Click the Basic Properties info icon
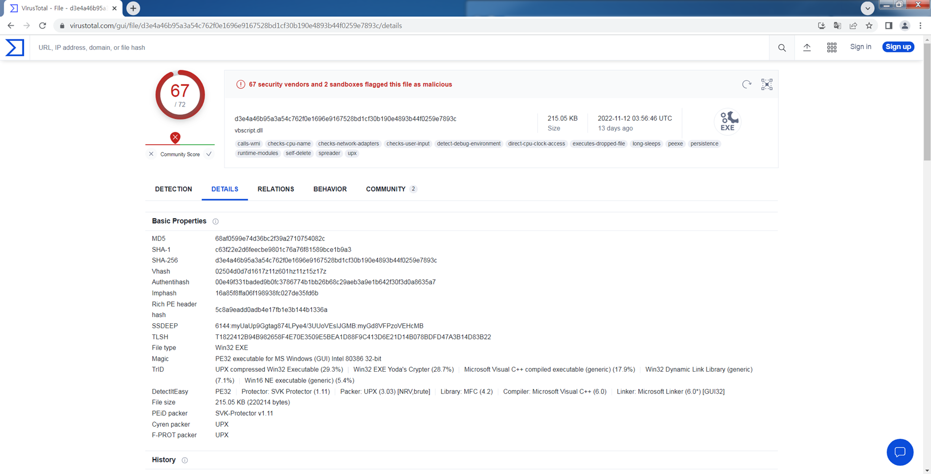Screen dimensions: 931x474 click(216, 222)
